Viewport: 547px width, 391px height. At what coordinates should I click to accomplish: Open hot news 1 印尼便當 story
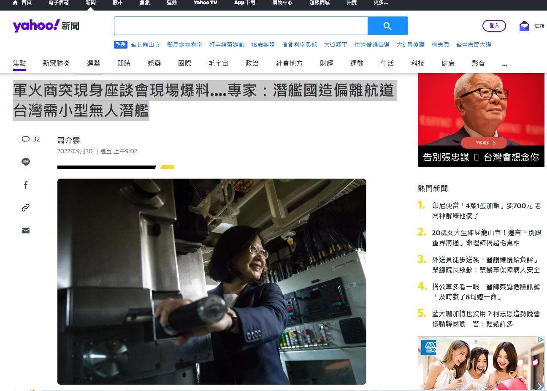click(x=487, y=211)
